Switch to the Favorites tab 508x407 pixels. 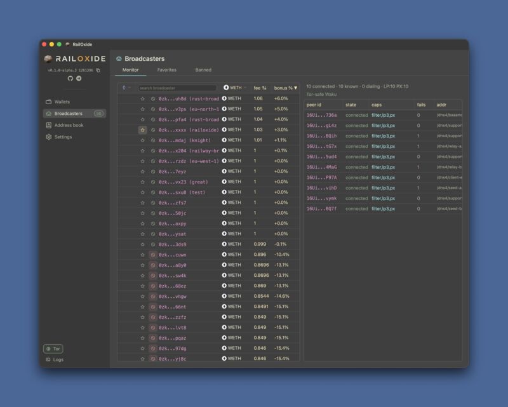[x=167, y=70]
